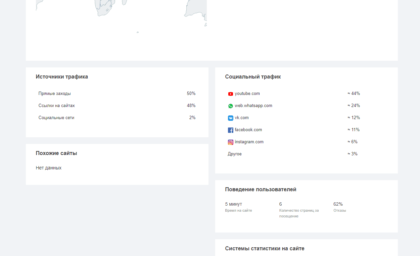Click the 'Другое' row label

click(235, 154)
